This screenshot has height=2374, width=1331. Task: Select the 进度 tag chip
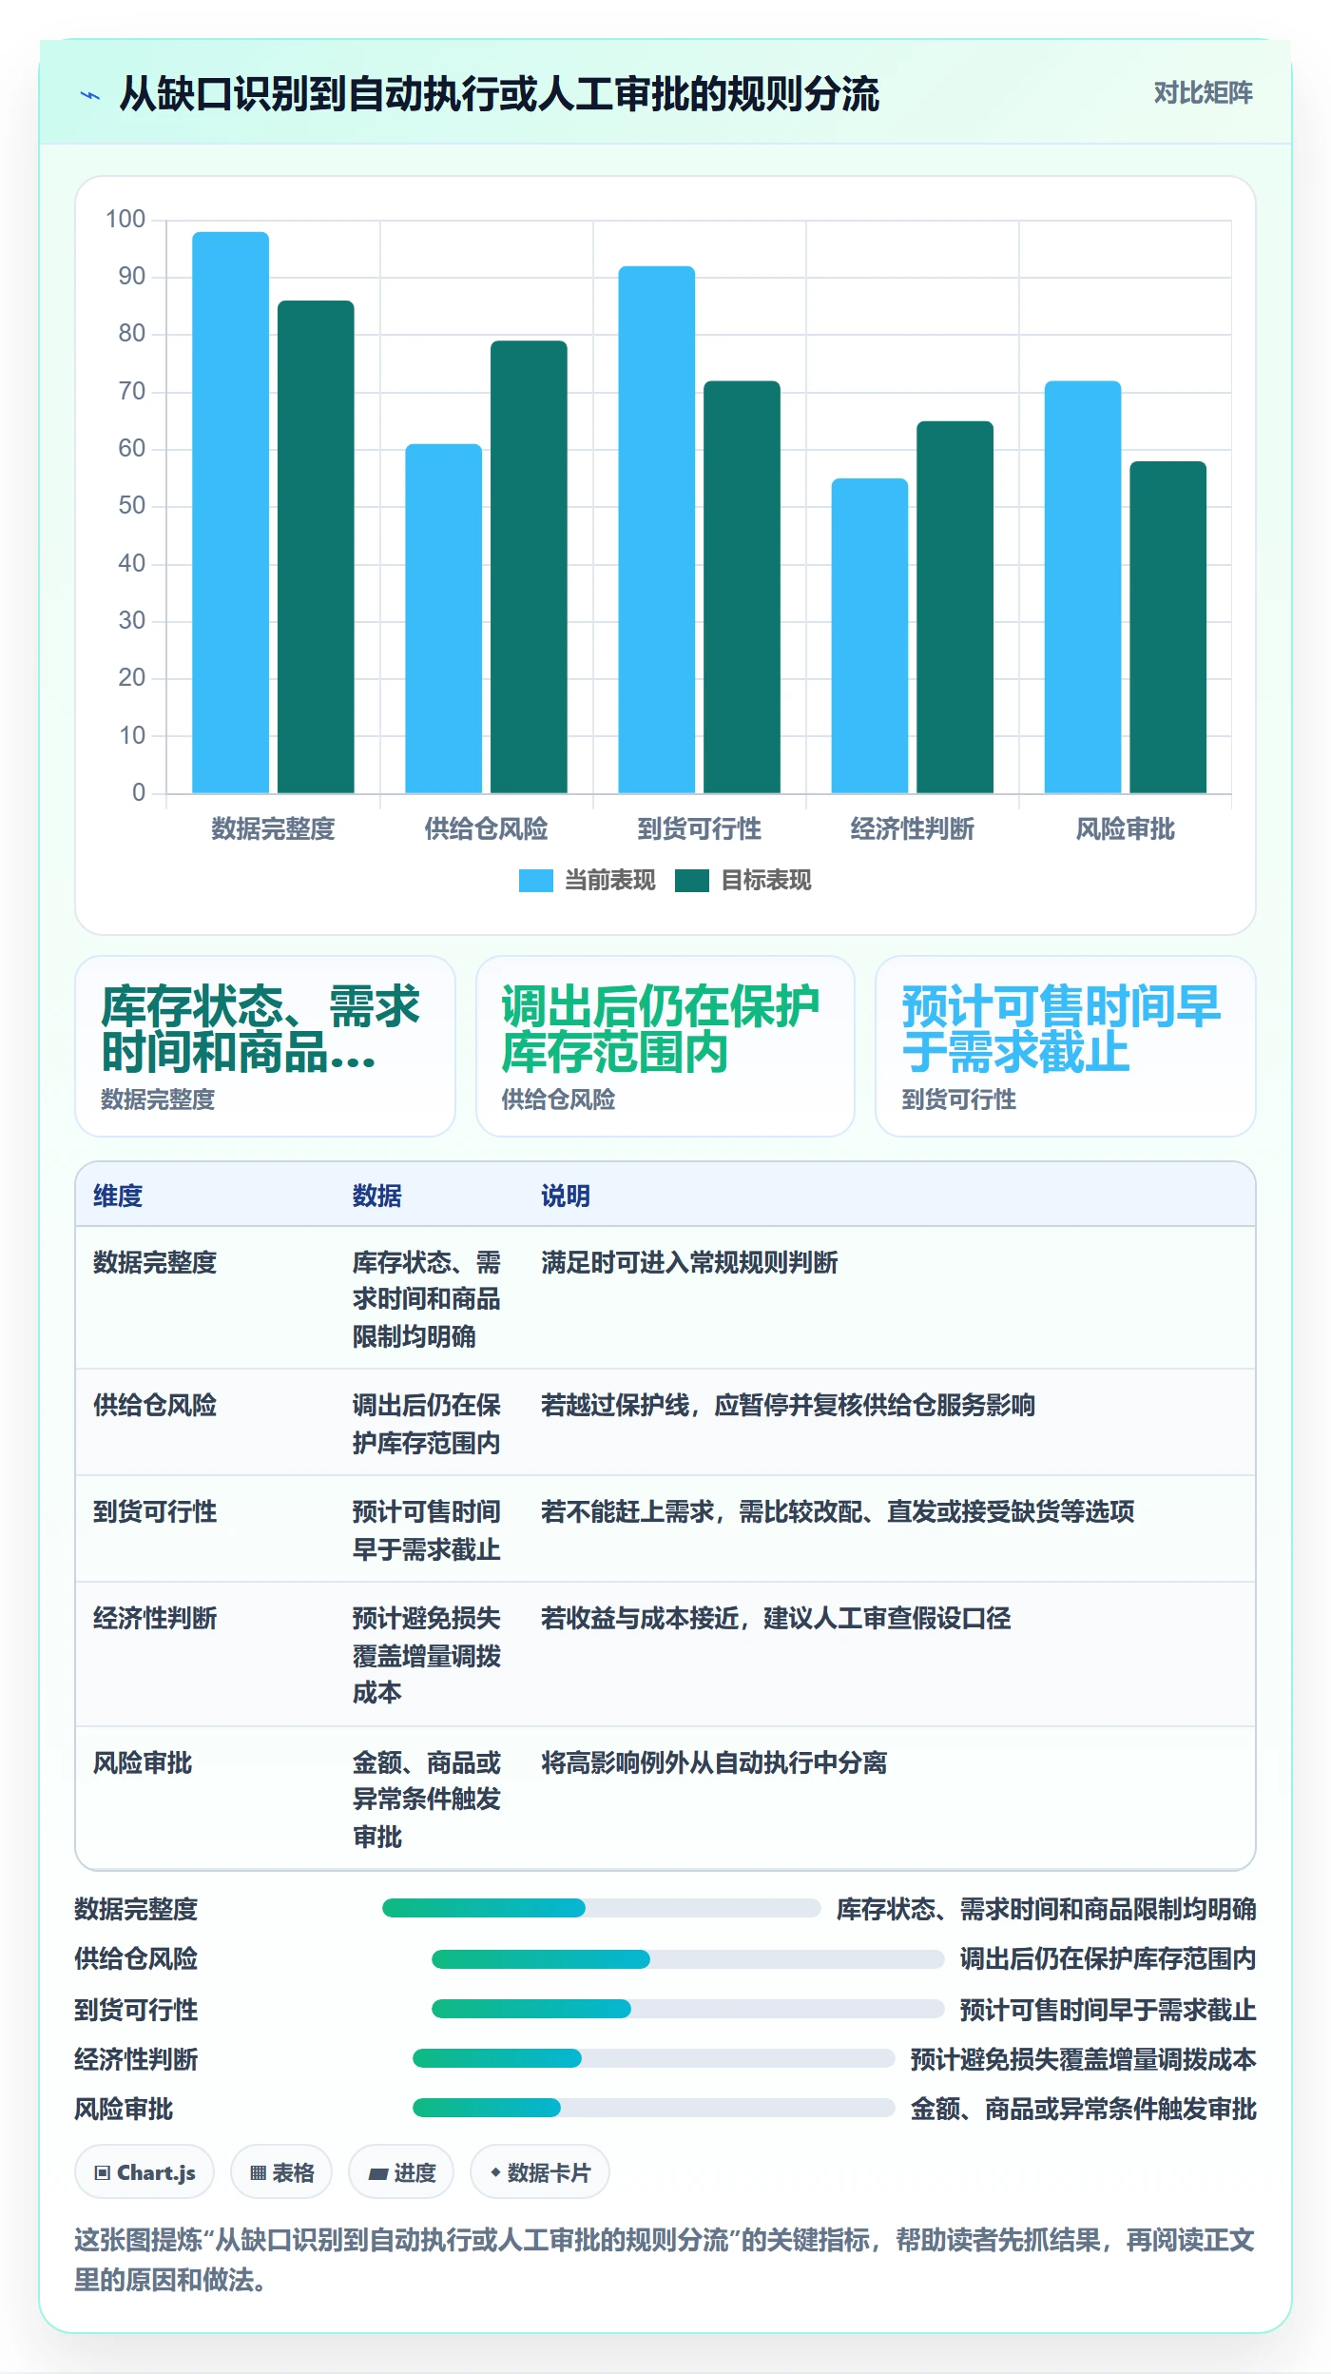coord(401,2172)
